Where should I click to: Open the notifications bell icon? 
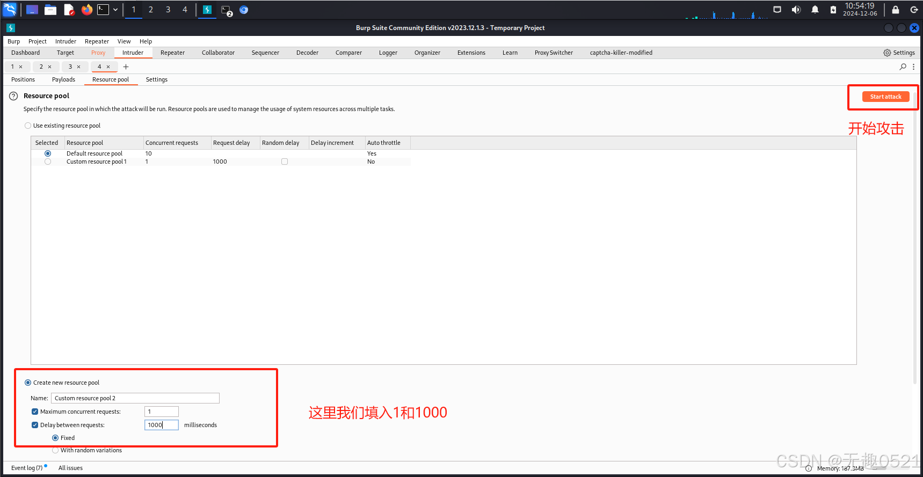[815, 10]
